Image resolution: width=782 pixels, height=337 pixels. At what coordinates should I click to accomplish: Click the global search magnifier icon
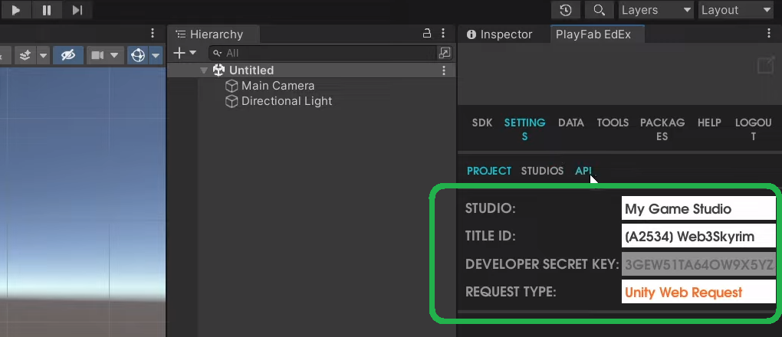598,10
